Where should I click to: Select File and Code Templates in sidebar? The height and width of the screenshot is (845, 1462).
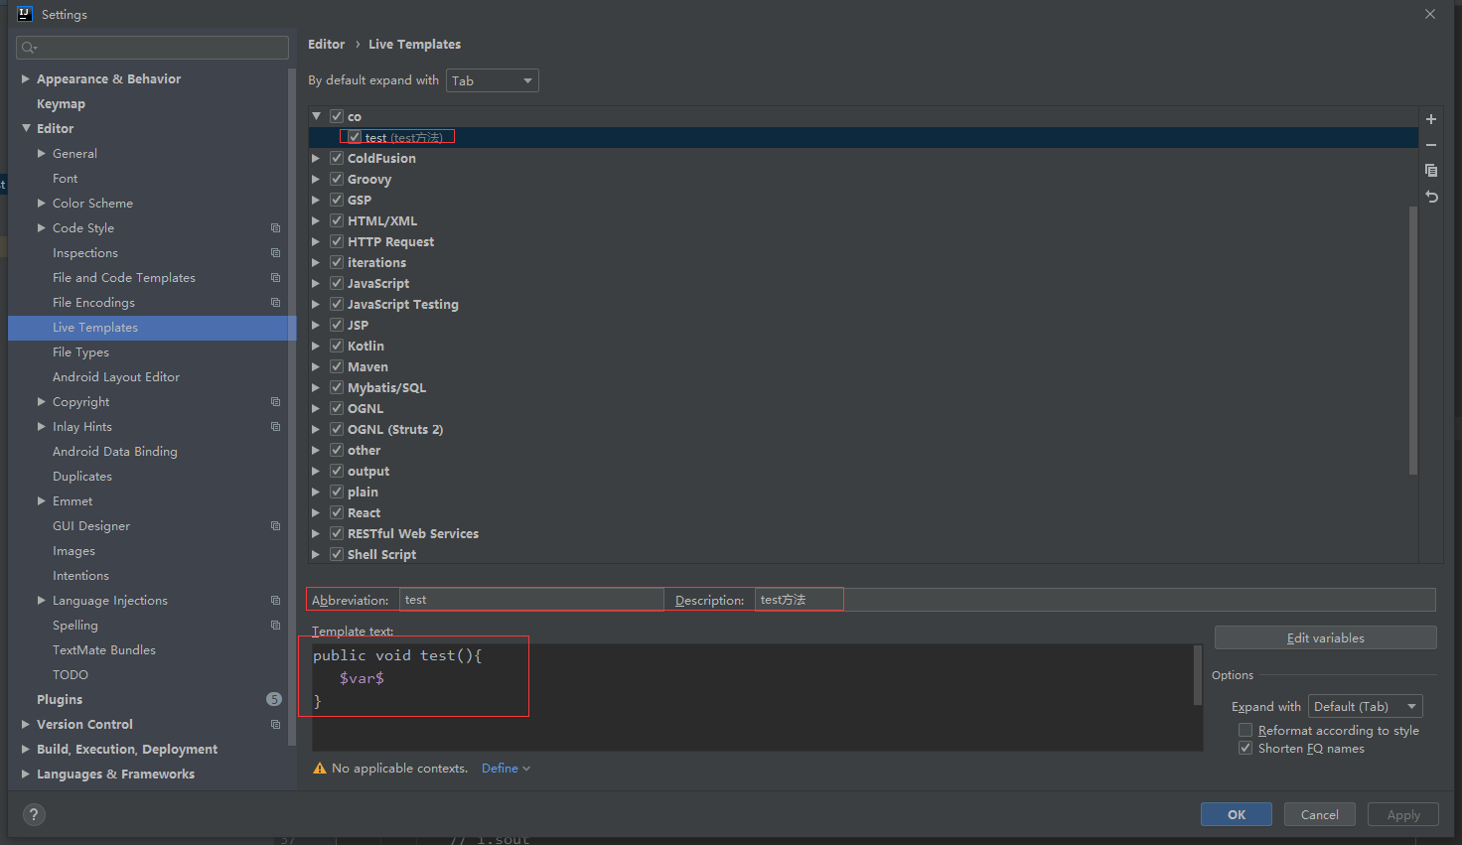pyautogui.click(x=124, y=278)
